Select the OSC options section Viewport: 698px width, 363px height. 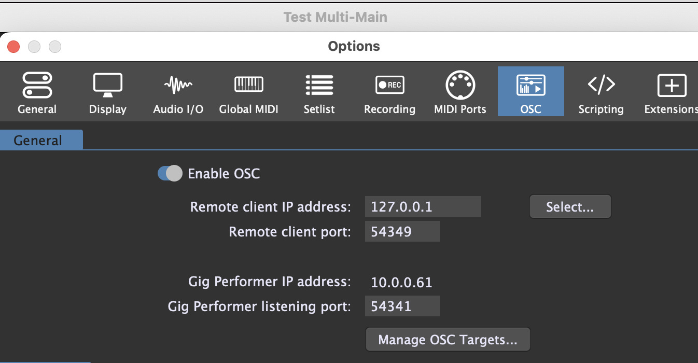tap(531, 92)
